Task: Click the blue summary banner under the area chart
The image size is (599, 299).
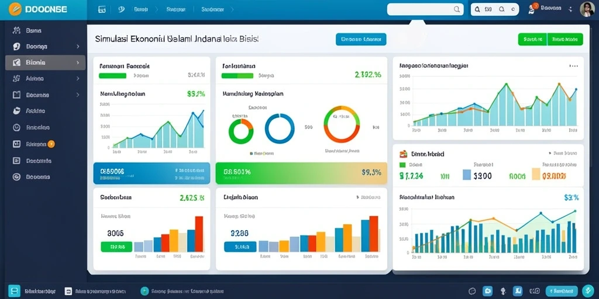Action: [x=152, y=173]
